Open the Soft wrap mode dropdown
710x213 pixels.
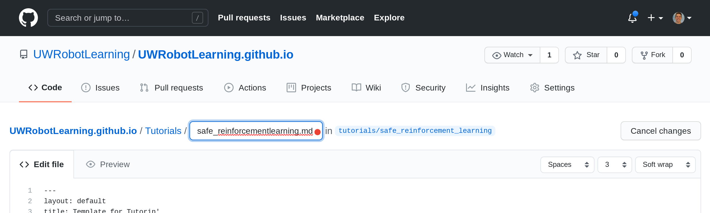coord(665,165)
